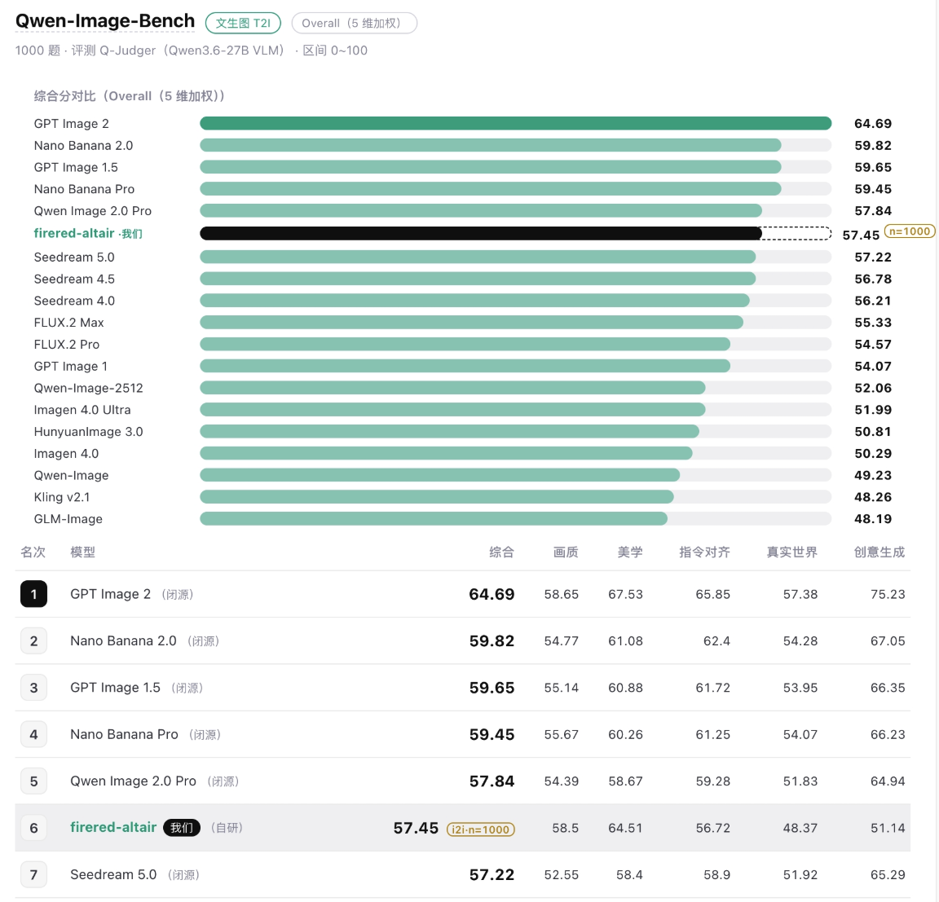Click the Seedream 4.0 chart label
The width and height of the screenshot is (939, 902).
74,301
